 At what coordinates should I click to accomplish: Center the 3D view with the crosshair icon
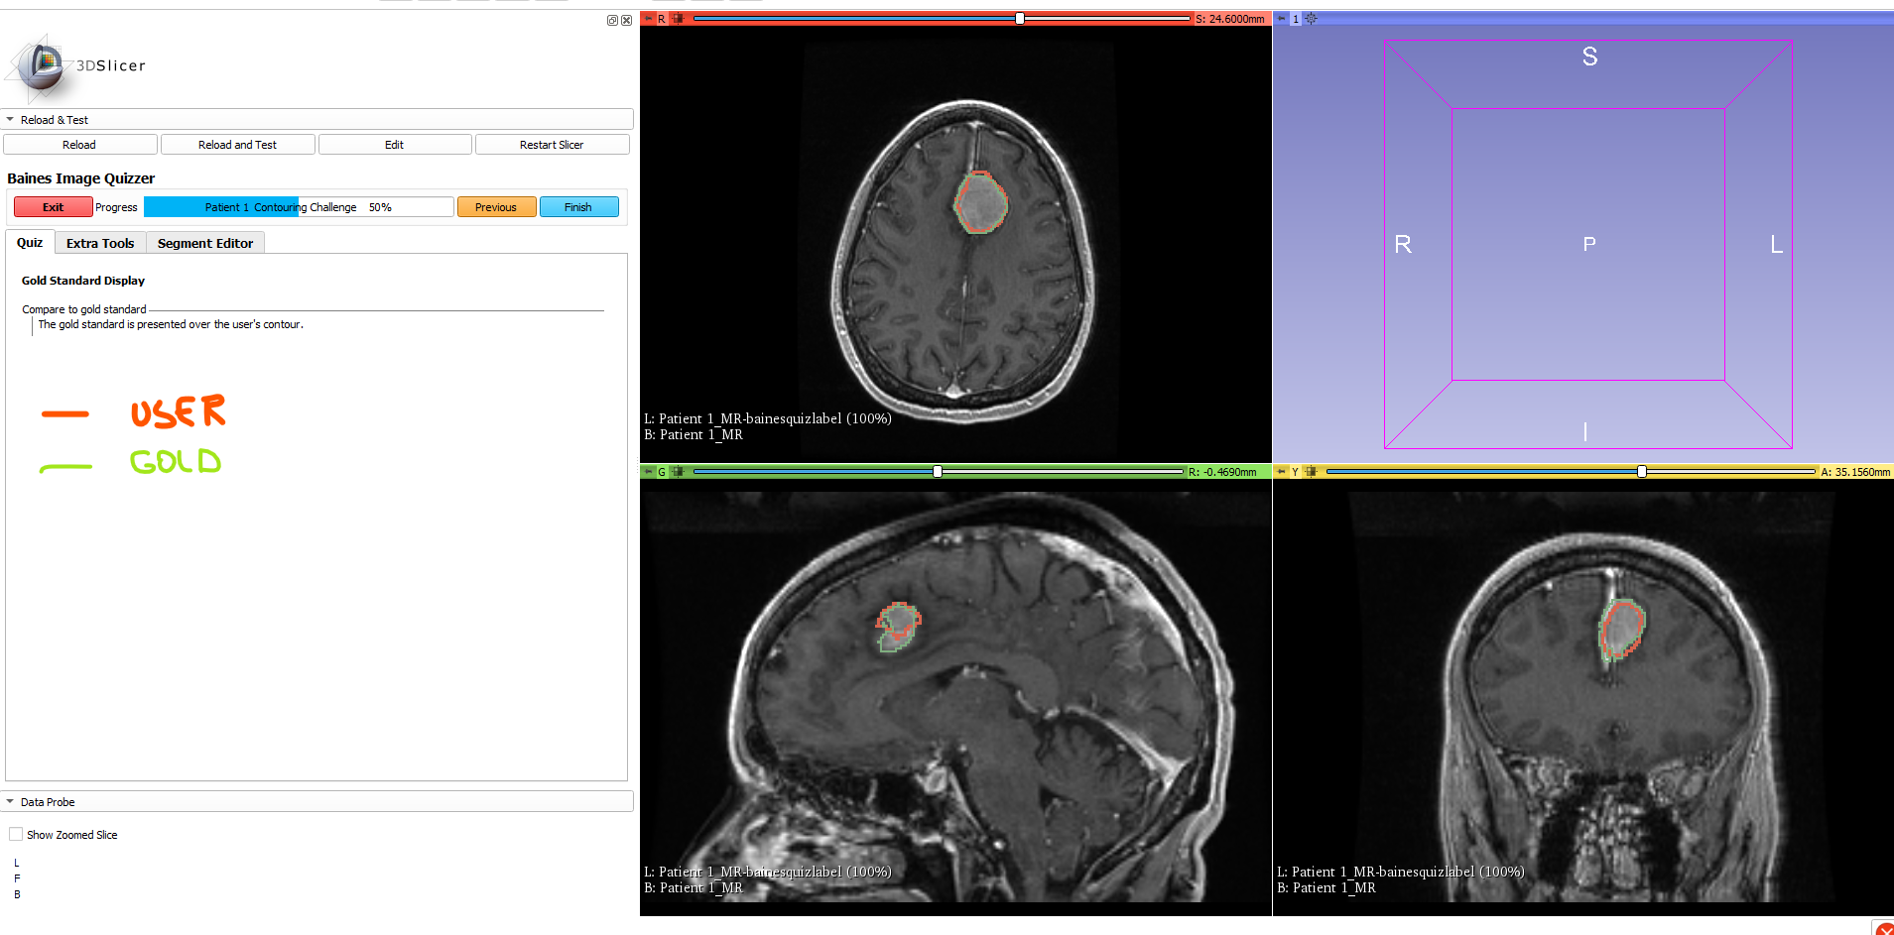pyautogui.click(x=1311, y=19)
